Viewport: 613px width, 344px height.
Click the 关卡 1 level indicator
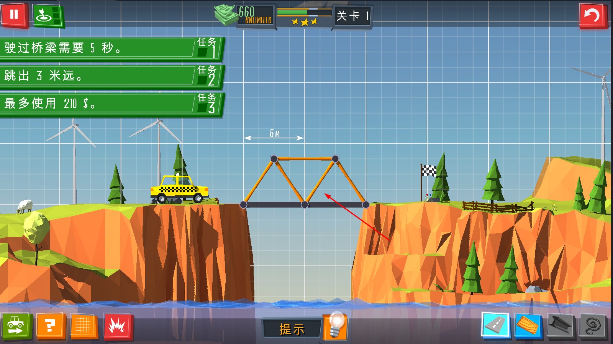pos(352,16)
